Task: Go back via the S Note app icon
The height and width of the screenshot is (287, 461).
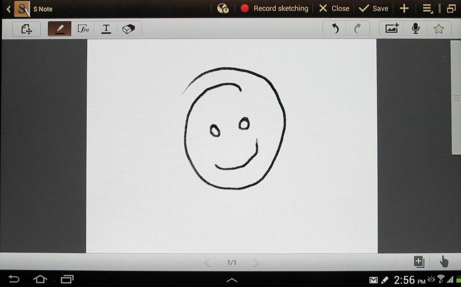Action: 21,9
